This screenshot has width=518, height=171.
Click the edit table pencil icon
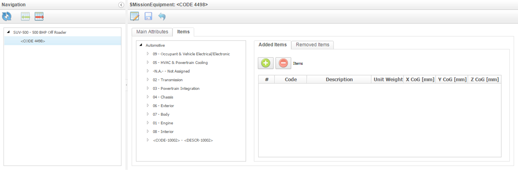tap(135, 16)
